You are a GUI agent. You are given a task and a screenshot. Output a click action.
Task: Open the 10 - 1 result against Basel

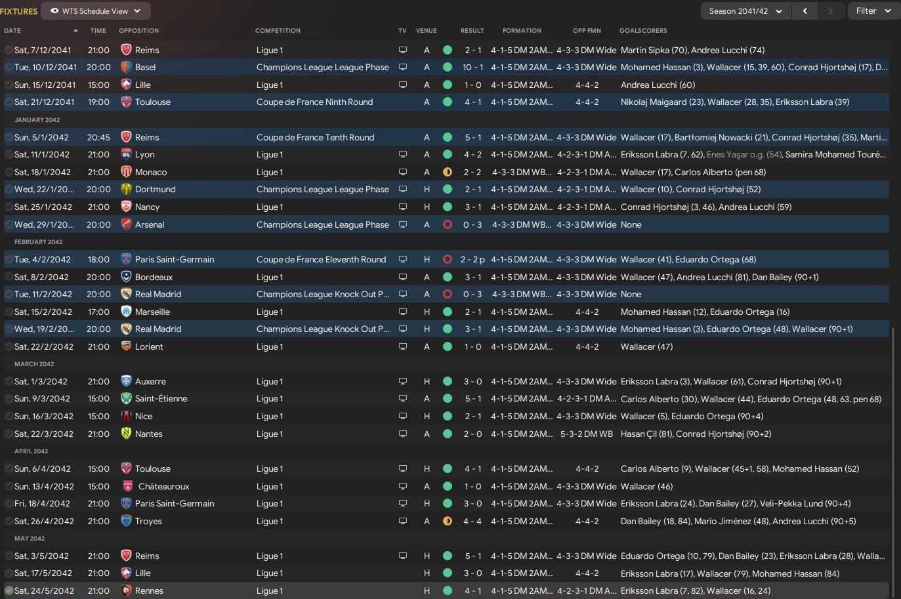(x=472, y=67)
